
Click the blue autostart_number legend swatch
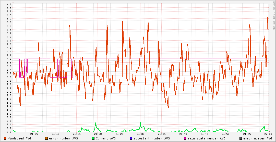131,138
